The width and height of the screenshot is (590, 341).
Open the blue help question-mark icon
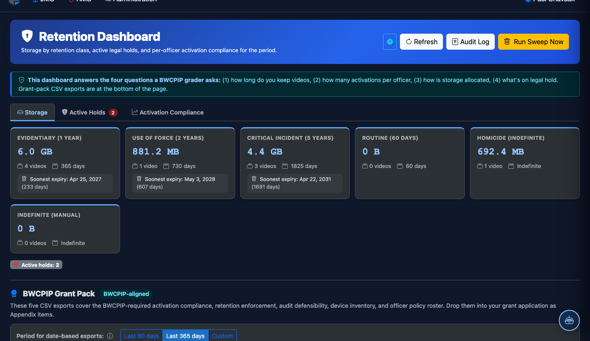click(x=390, y=42)
